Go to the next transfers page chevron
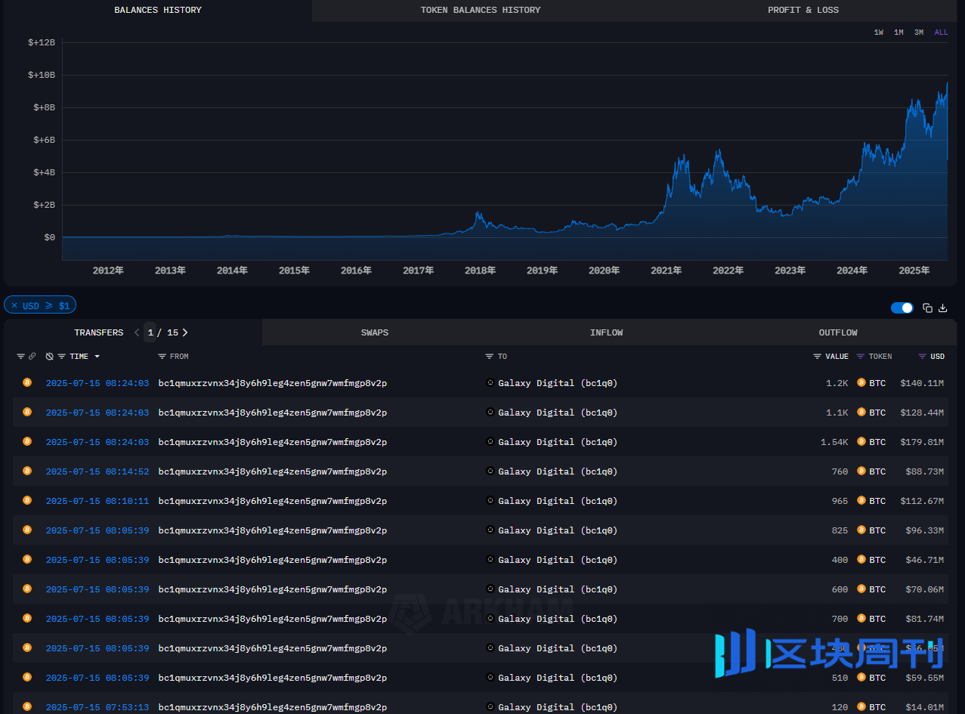 click(x=185, y=332)
